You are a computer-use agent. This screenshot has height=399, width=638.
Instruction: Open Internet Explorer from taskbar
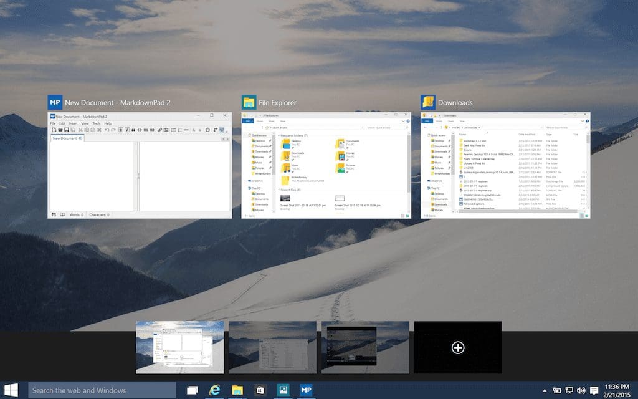pos(214,390)
